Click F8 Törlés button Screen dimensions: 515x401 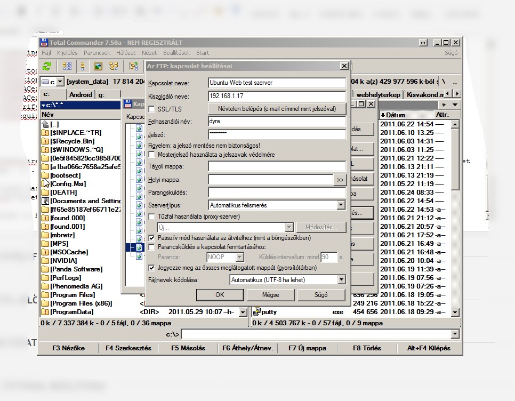pos(367,348)
